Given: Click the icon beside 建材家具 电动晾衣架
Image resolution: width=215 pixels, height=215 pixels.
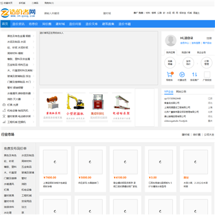Looking at the screenshot, I should (4, 116).
